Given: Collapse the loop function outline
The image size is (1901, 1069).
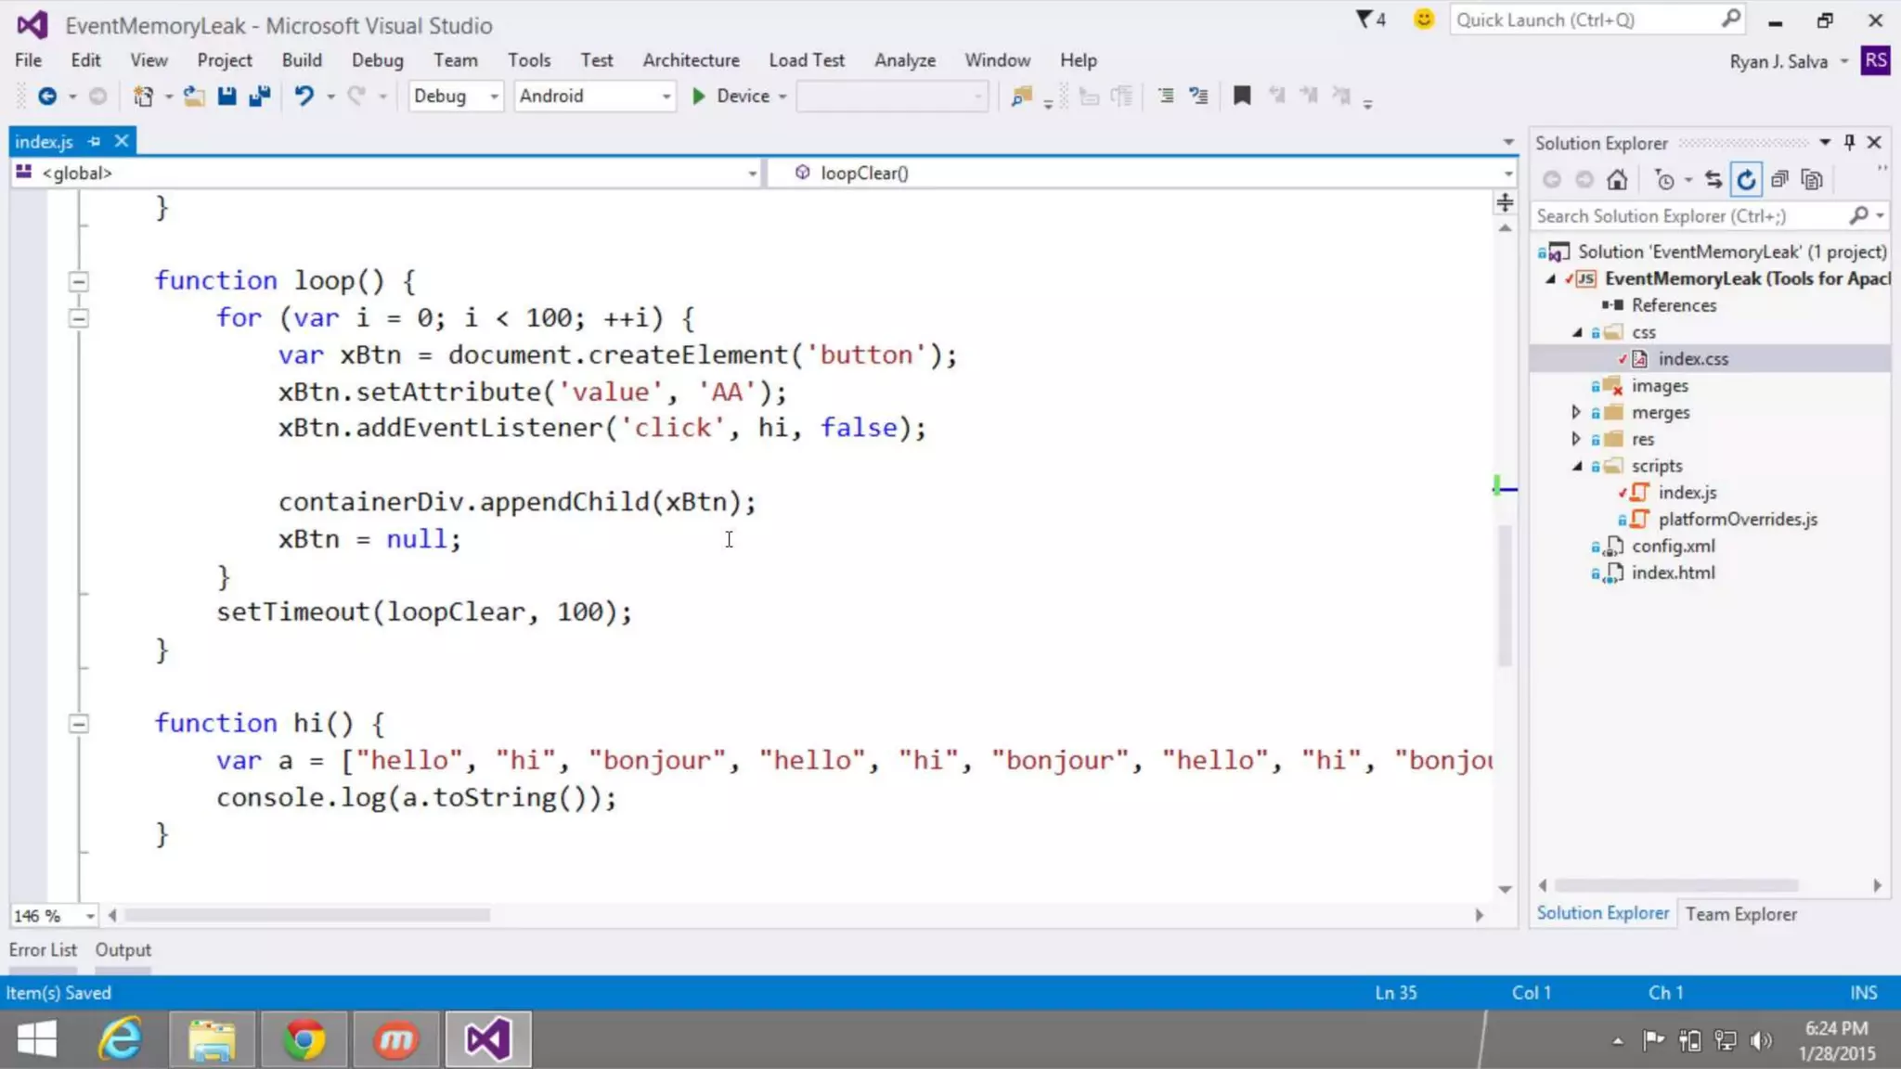Looking at the screenshot, I should [x=79, y=281].
